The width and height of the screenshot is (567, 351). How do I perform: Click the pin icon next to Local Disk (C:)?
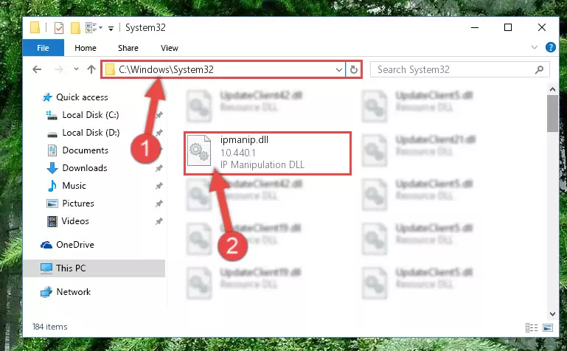click(159, 115)
